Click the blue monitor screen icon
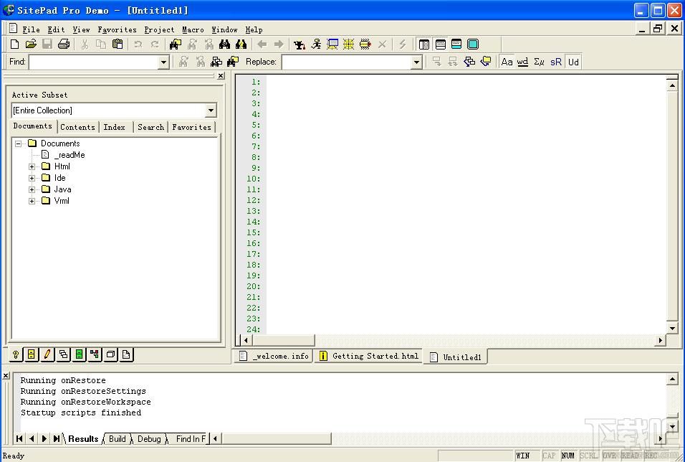The width and height of the screenshot is (685, 462). (x=332, y=44)
